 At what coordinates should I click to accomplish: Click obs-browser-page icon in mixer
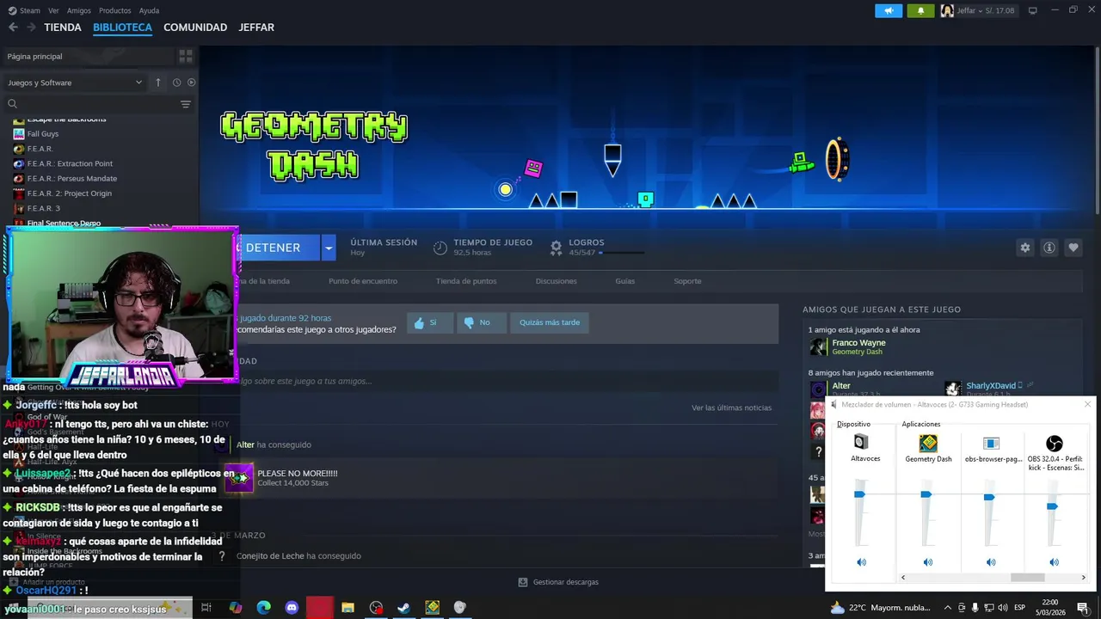point(991,444)
